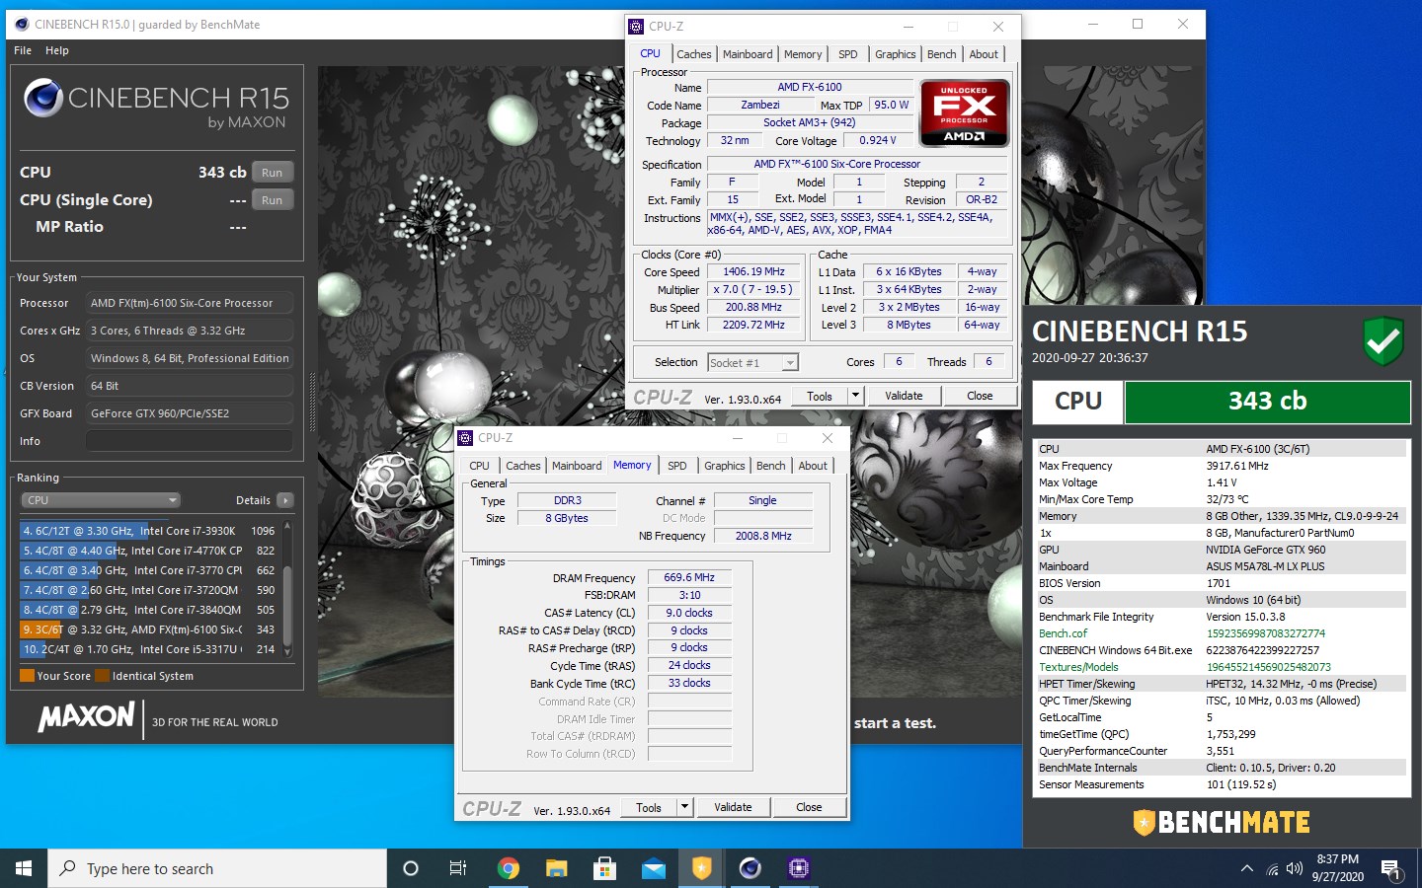Open Windows Start menu

click(24, 868)
